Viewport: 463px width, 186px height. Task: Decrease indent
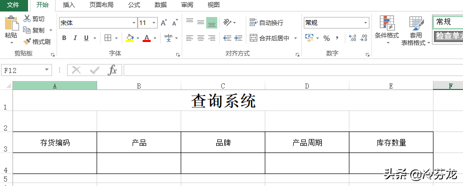click(x=227, y=38)
